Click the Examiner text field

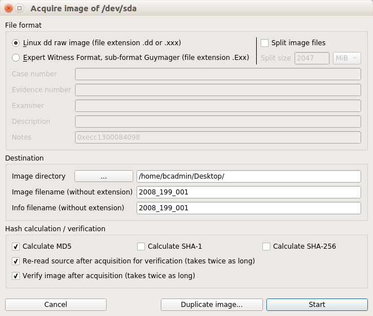[x=218, y=106]
